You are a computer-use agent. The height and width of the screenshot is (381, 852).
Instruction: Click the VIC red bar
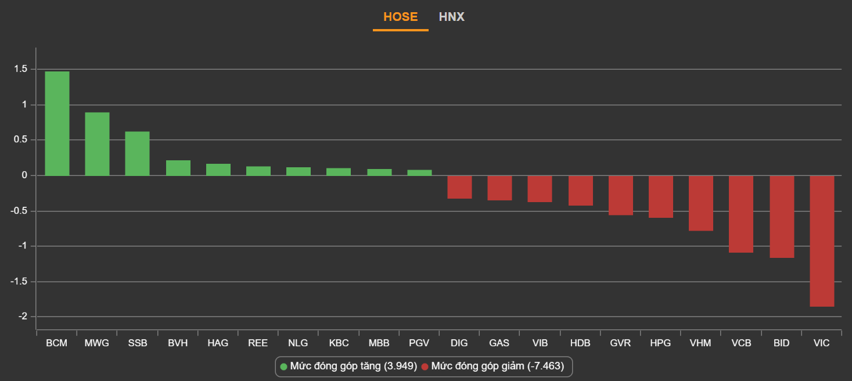822,240
